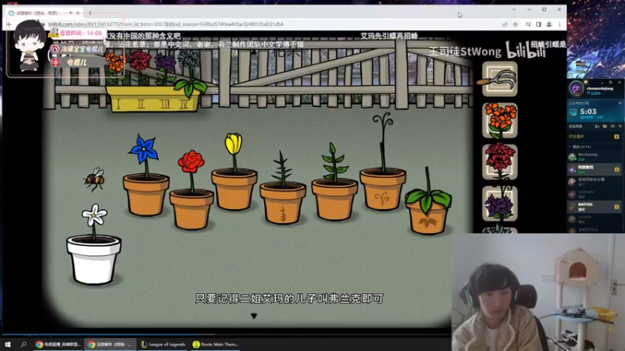
Task: Bookmark this page with star icon
Action: (x=515, y=24)
